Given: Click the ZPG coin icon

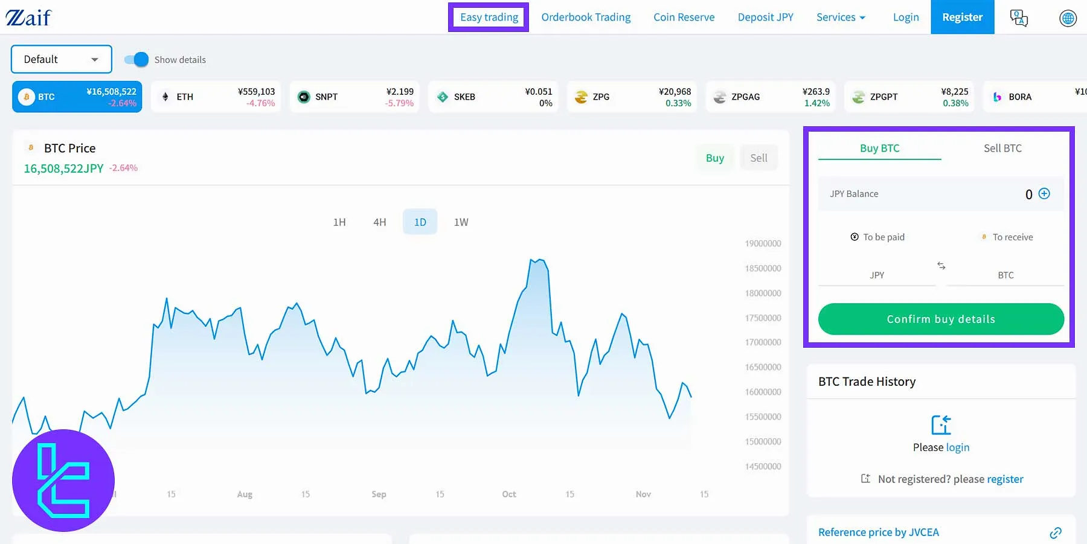Looking at the screenshot, I should point(582,97).
